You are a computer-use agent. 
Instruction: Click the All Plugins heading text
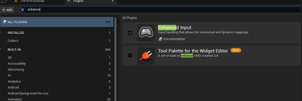(x=129, y=18)
